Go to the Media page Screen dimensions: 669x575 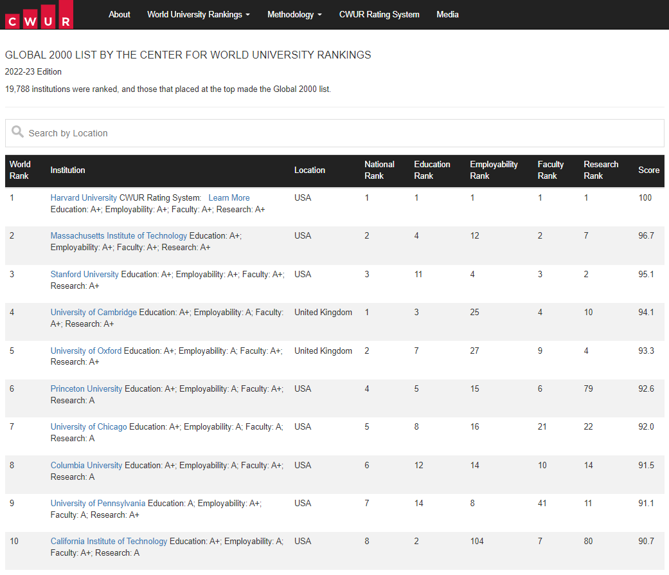pyautogui.click(x=447, y=14)
